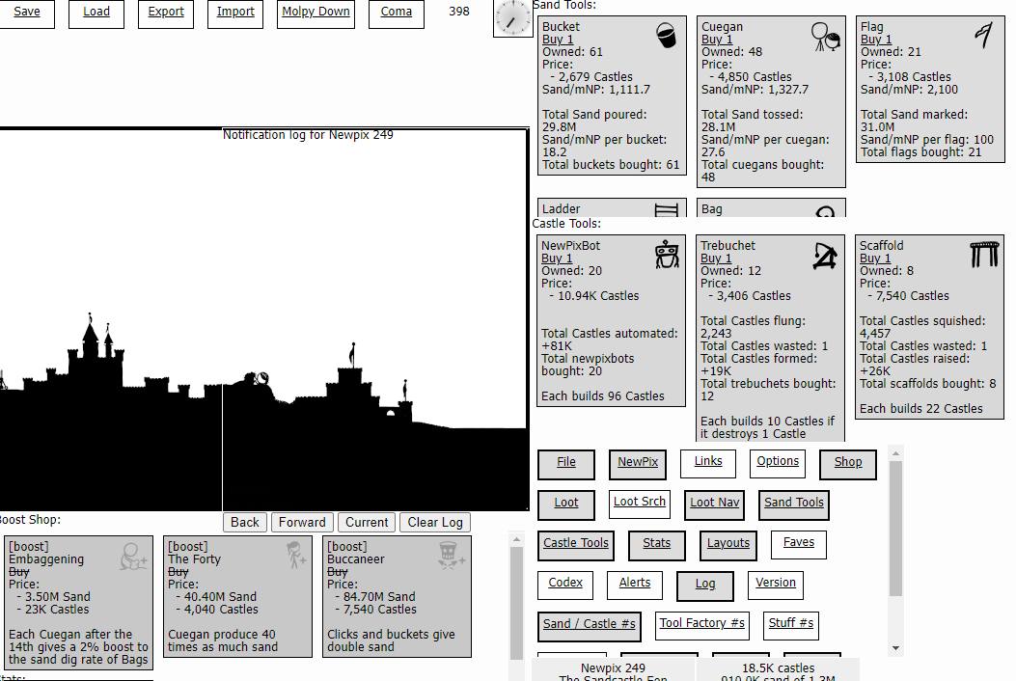Toggle the Castle Tools panel
This screenshot has width=1016, height=681.
pos(575,544)
